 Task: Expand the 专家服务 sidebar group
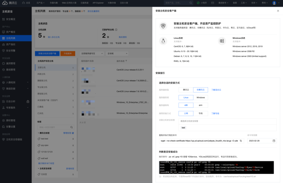point(16,108)
